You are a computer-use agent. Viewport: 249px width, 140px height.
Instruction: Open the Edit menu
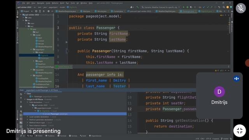click(x=28, y=3)
